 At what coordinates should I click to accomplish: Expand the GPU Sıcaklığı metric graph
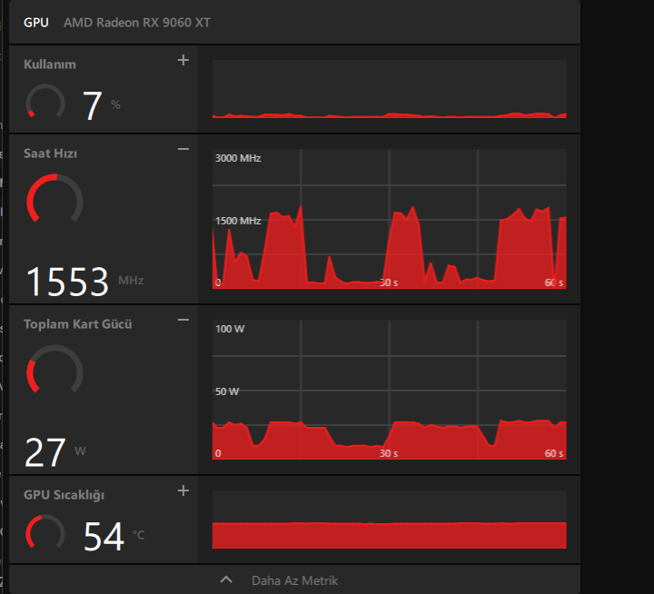(x=183, y=490)
